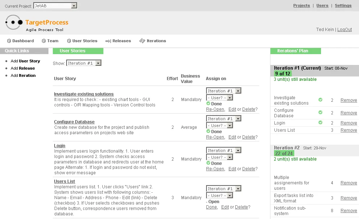Click the User Stories cube icon
The width and height of the screenshot is (359, 219).
(69, 41)
